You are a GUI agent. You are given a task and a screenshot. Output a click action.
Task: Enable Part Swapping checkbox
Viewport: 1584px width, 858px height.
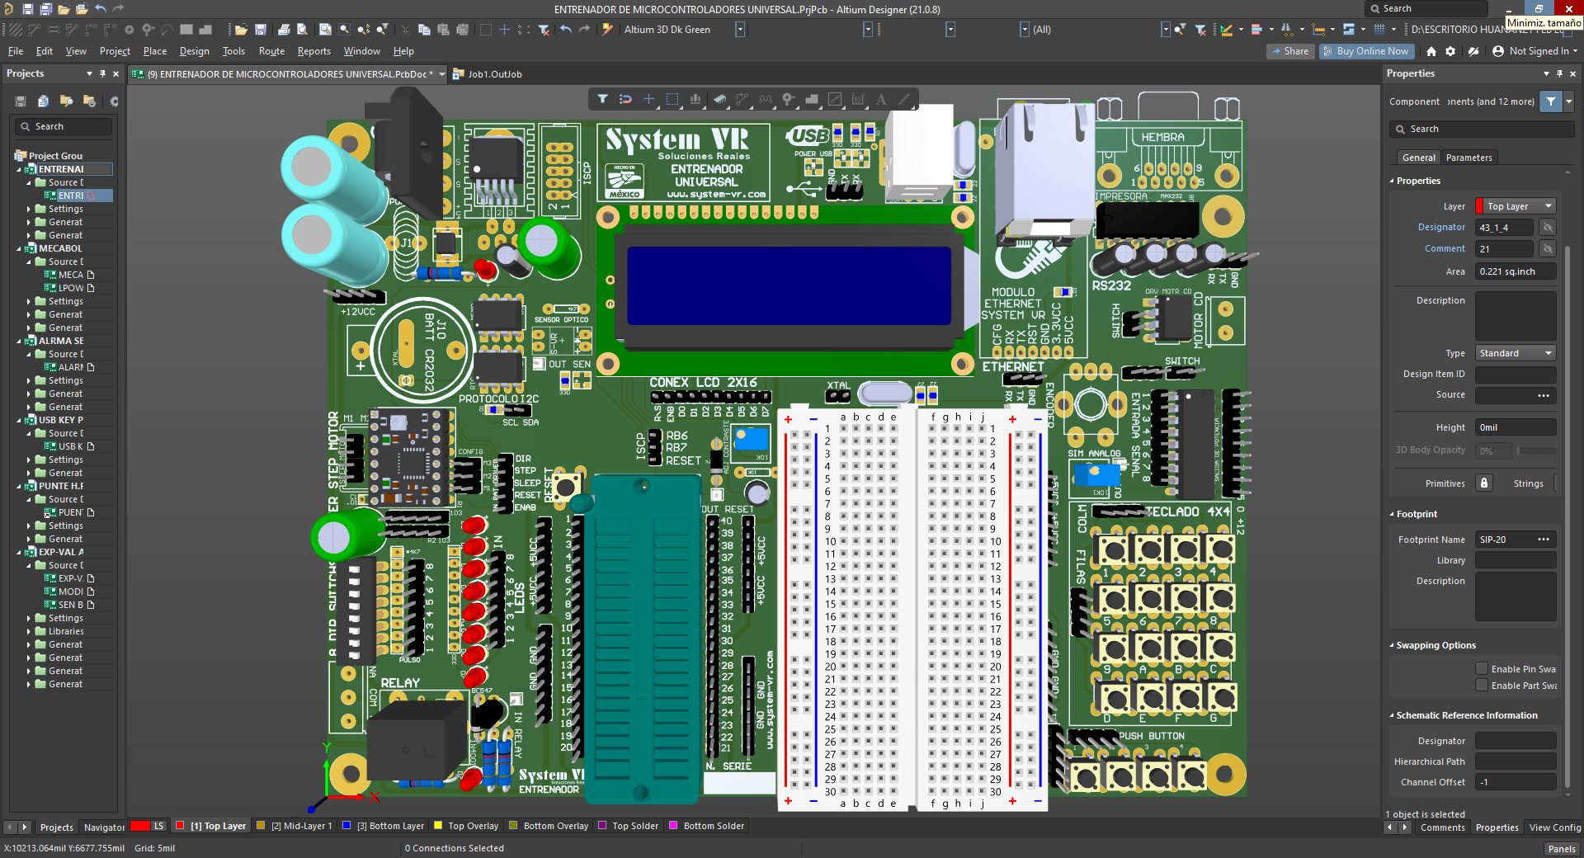(1482, 686)
